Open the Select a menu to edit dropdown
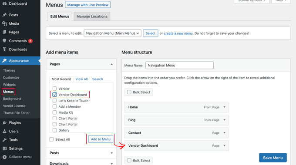This screenshot has height=165, width=296. (112, 33)
